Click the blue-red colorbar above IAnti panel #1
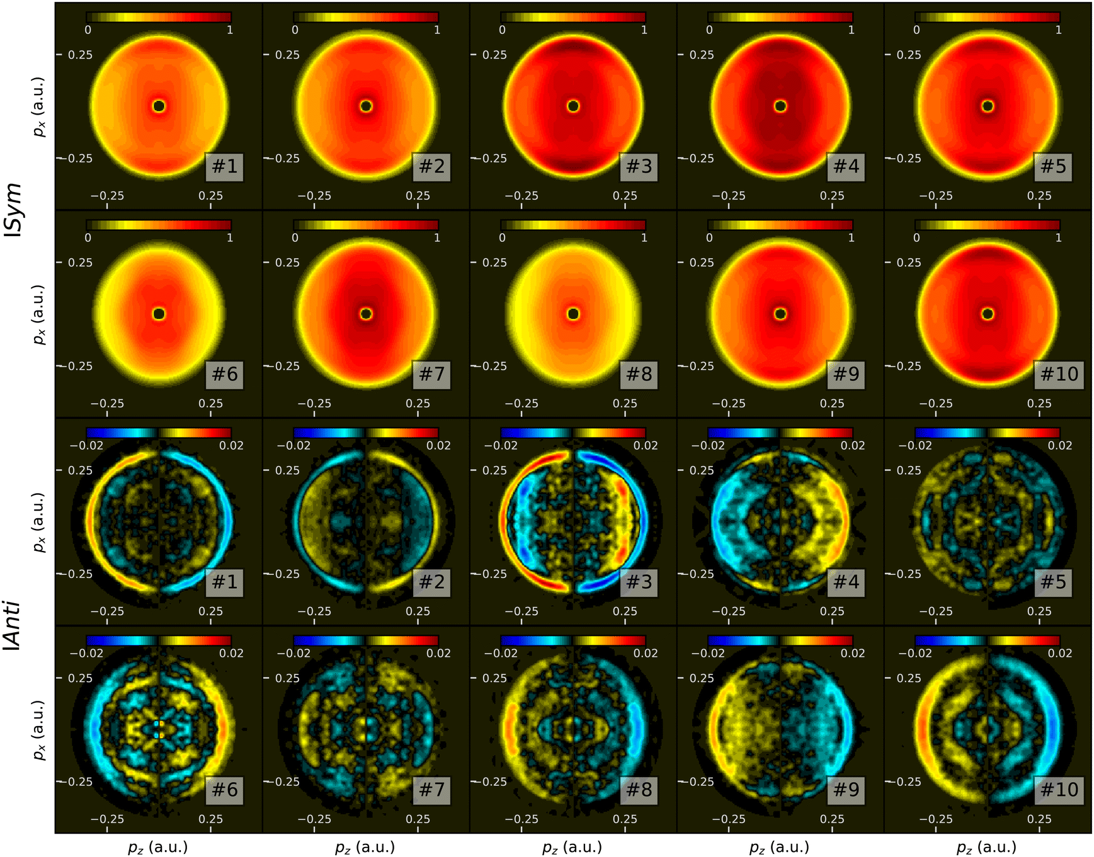Image resolution: width=1094 pixels, height=857 pixels. (x=159, y=433)
